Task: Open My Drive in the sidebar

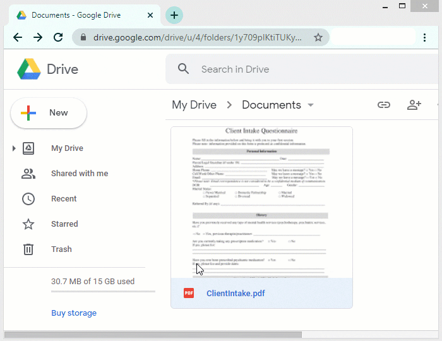Action: (x=67, y=148)
